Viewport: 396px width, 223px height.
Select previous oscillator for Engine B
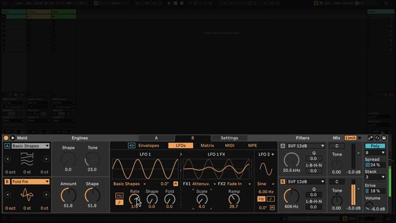pyautogui.click(x=8, y=195)
